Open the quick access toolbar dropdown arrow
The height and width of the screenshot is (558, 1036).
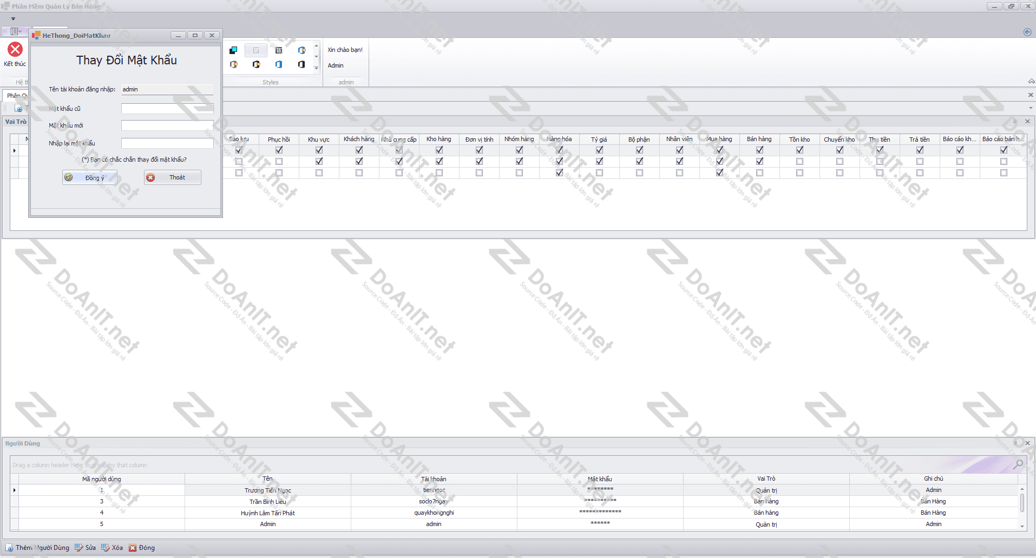pos(13,19)
